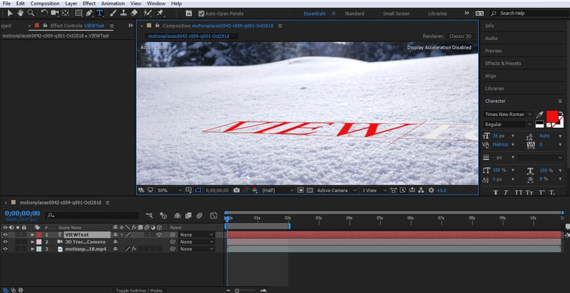Select the Puppet Pin tool
The height and width of the screenshot is (293, 570).
(160, 12)
